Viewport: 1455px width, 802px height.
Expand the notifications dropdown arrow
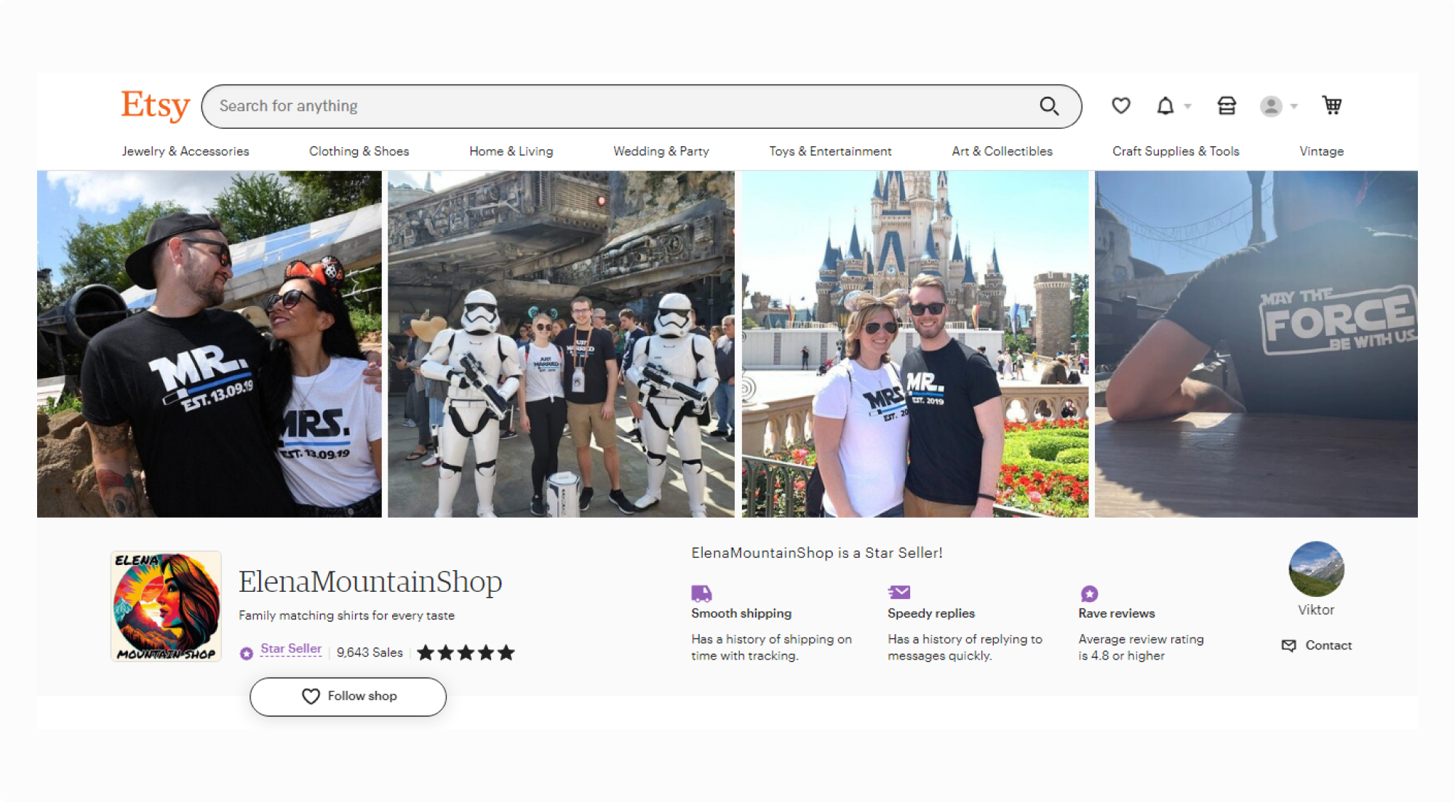point(1188,106)
